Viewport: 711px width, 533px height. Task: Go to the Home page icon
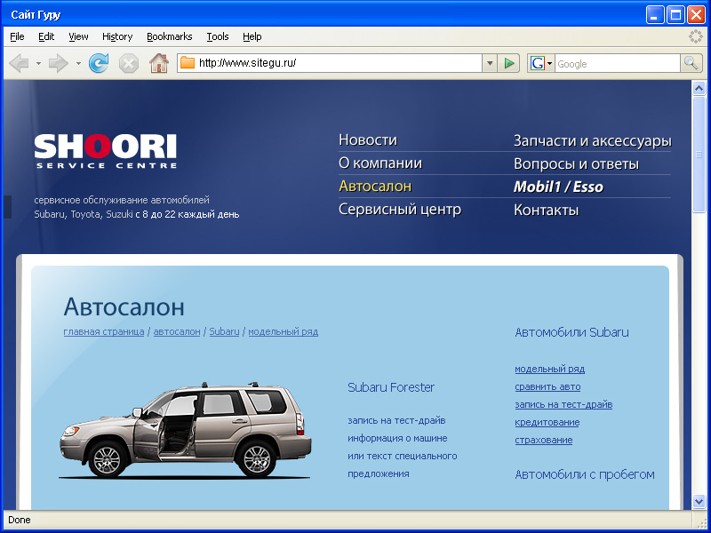coord(159,63)
